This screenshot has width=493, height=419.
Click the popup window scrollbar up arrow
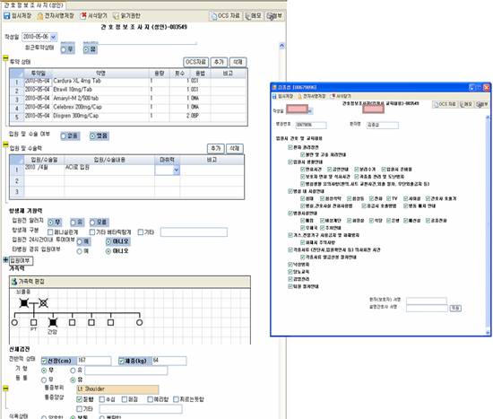click(x=488, y=118)
